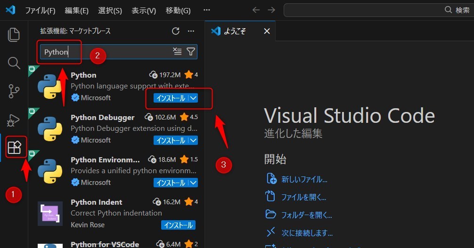Image resolution: width=474 pixels, height=248 pixels.
Task: Install the Python Environments extension
Action: pyautogui.click(x=171, y=183)
